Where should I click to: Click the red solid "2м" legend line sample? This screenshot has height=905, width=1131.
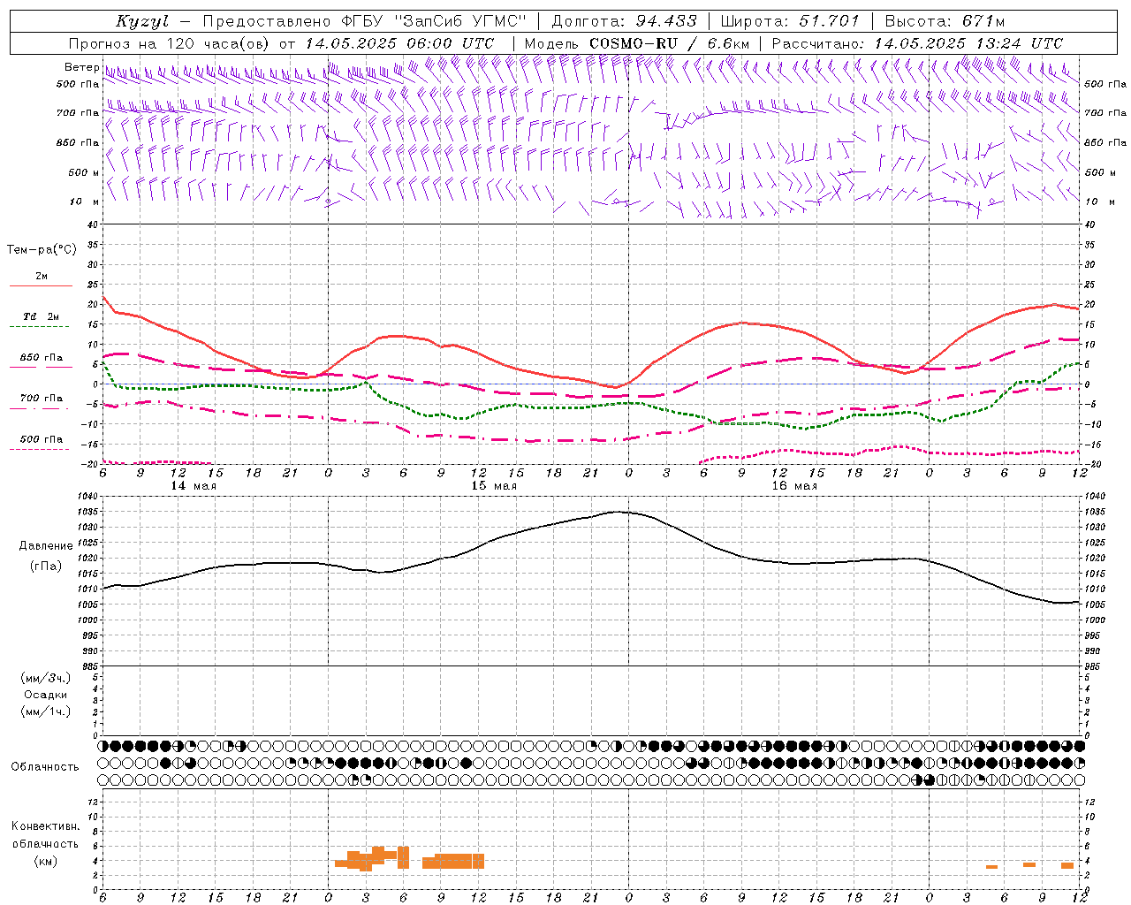41,285
